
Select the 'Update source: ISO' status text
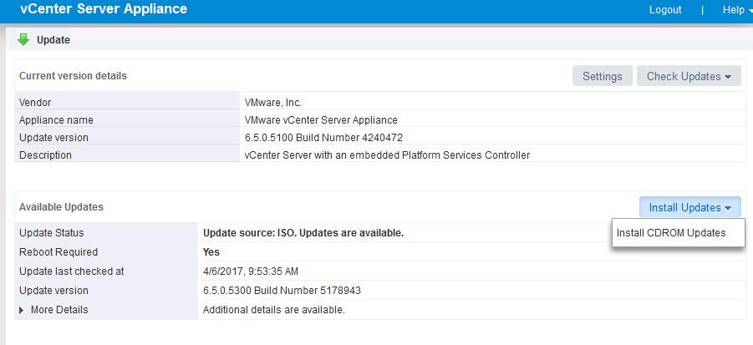click(x=303, y=233)
